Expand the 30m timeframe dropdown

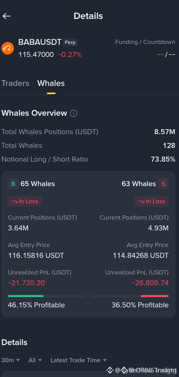pos(11,360)
